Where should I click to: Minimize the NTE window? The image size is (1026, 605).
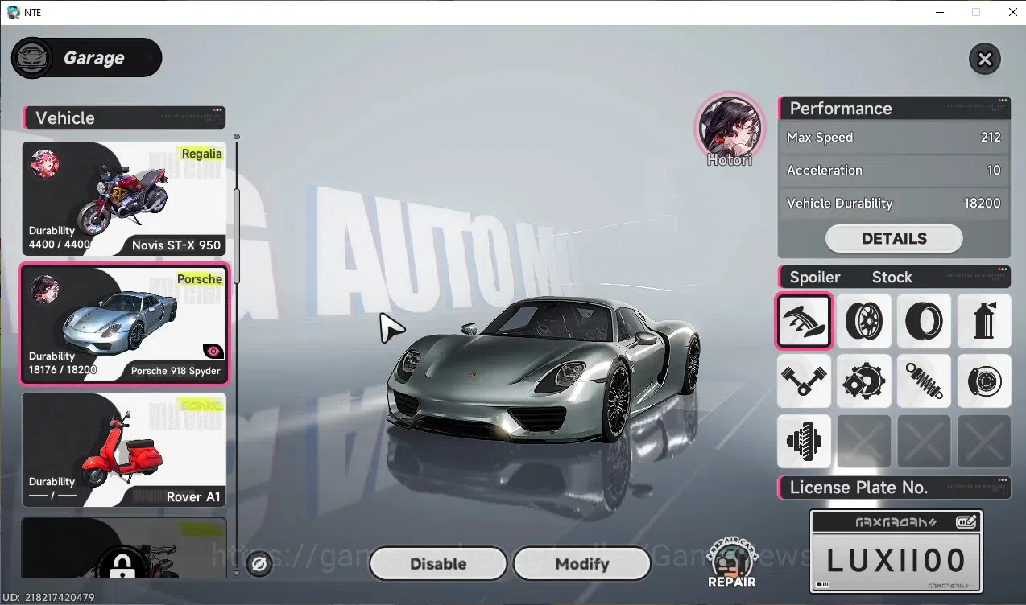[940, 12]
